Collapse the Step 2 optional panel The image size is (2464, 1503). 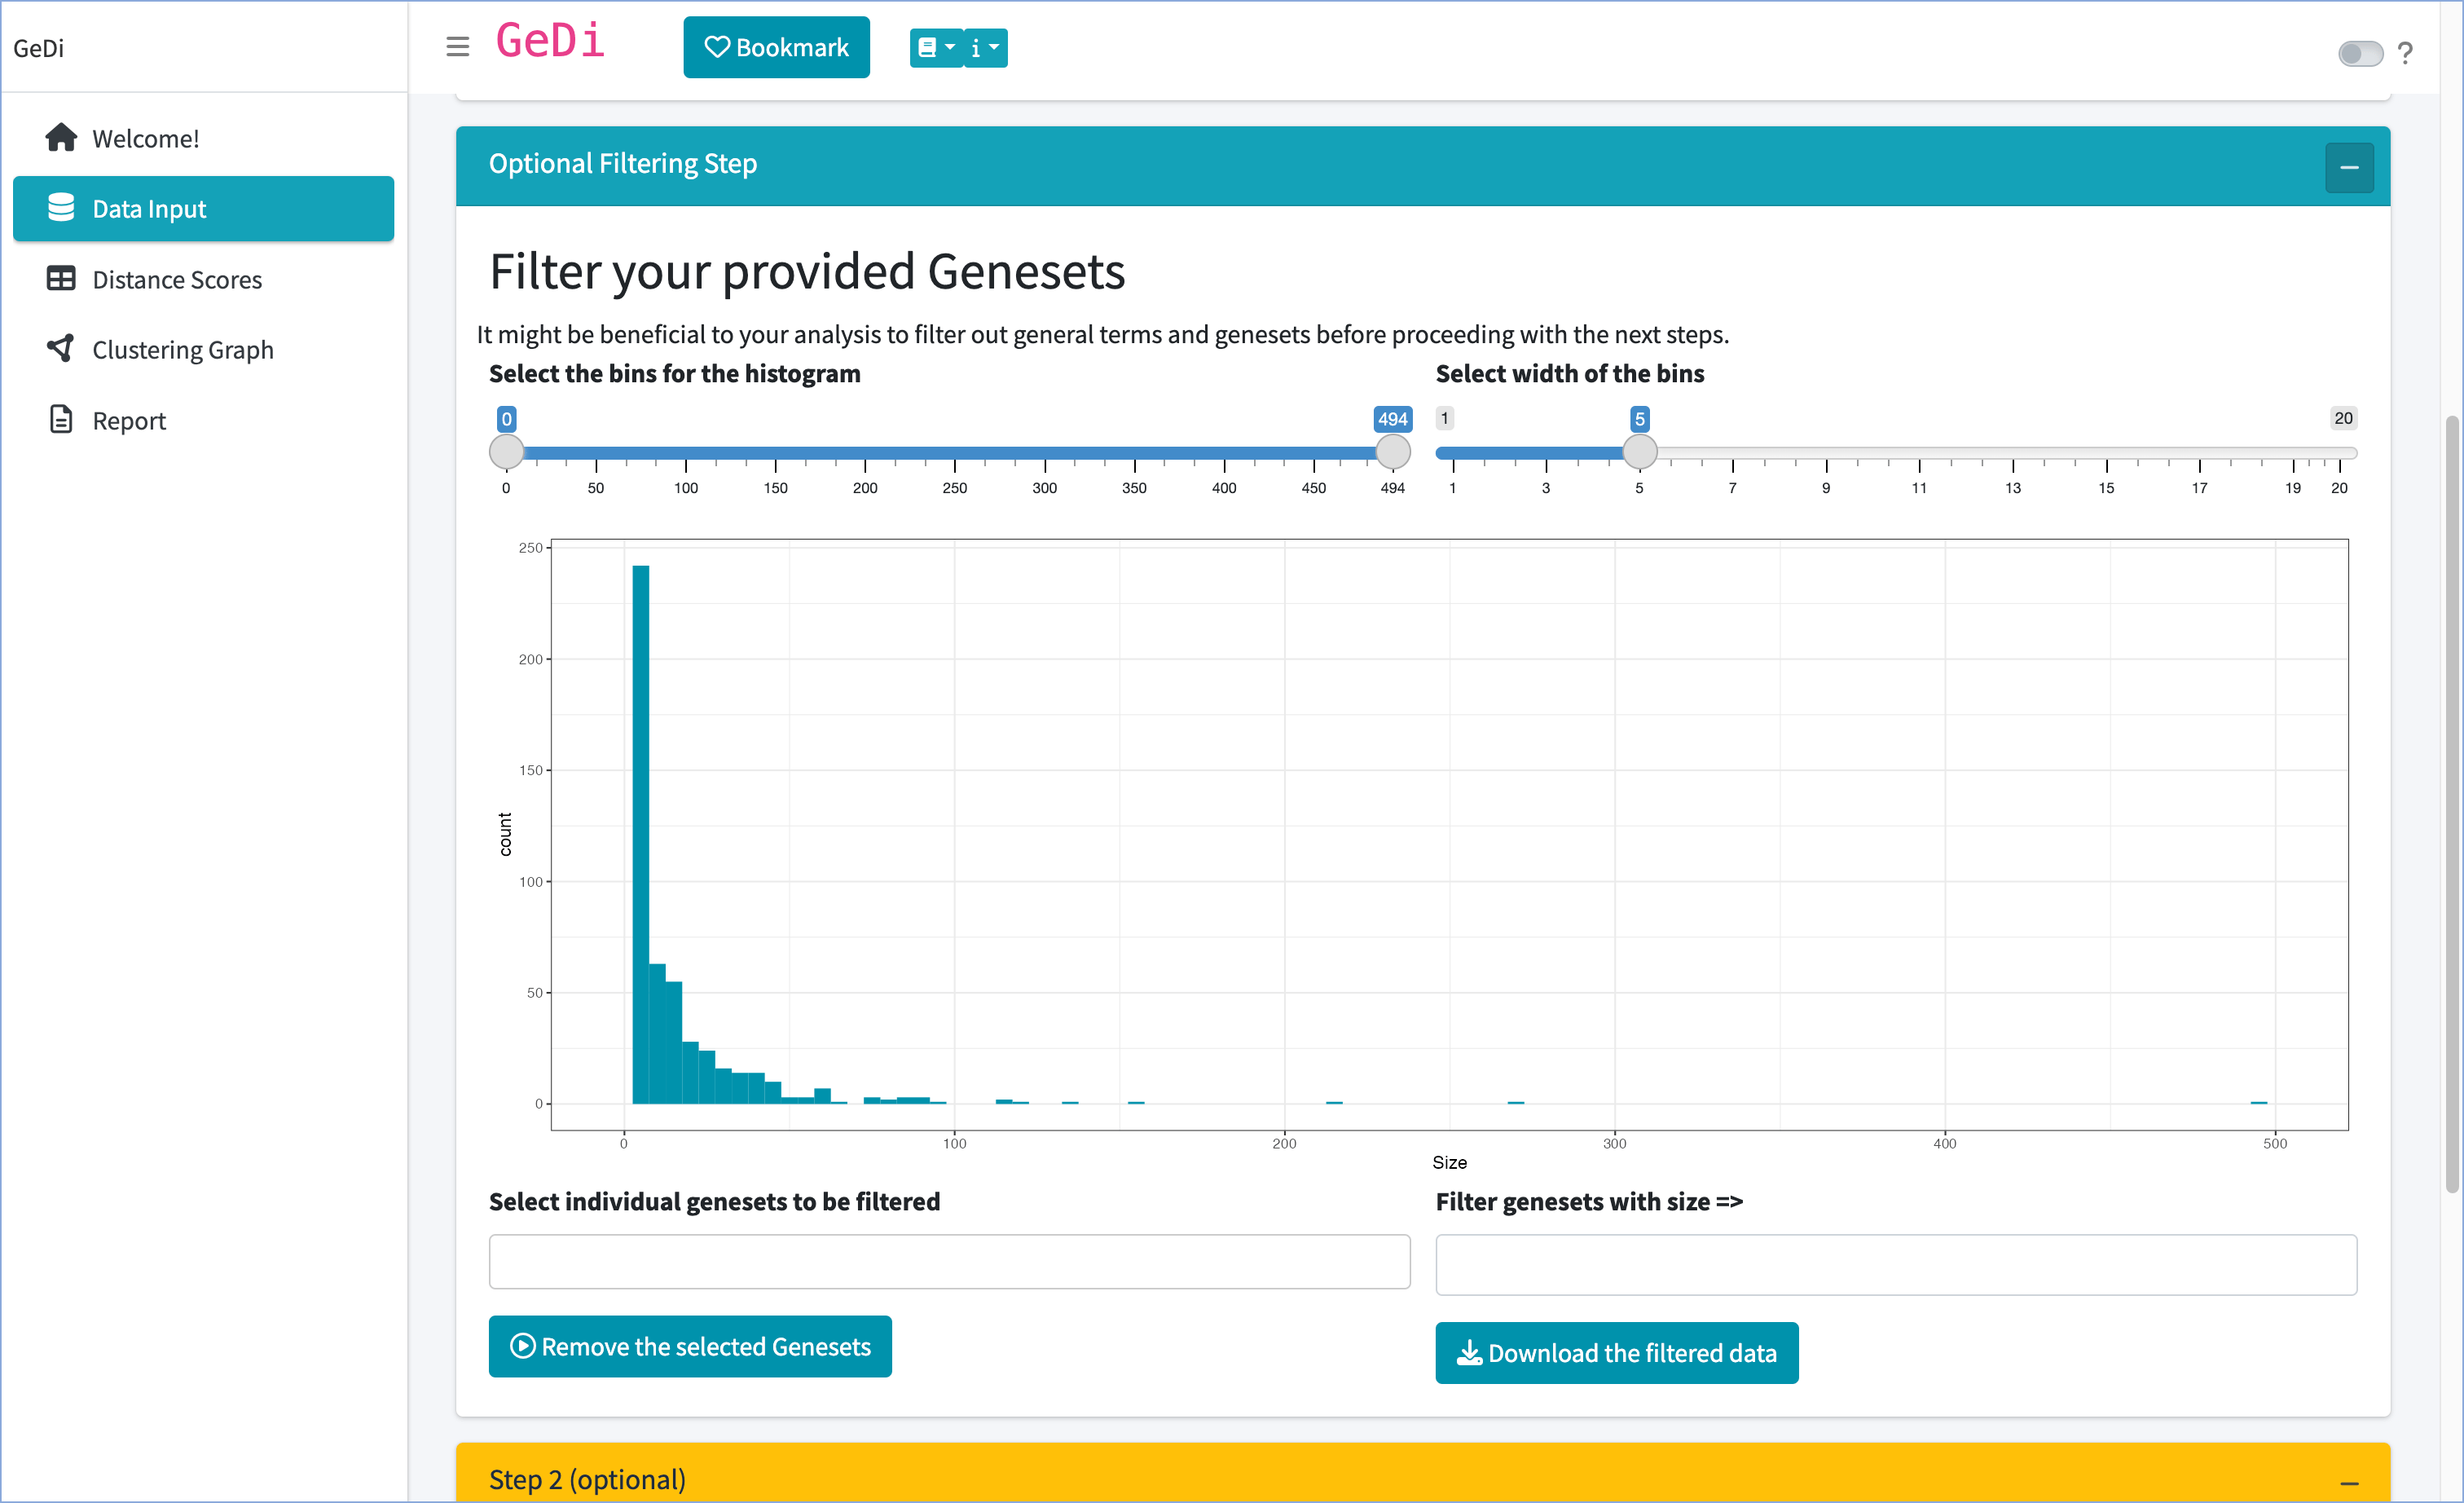[x=2350, y=1477]
